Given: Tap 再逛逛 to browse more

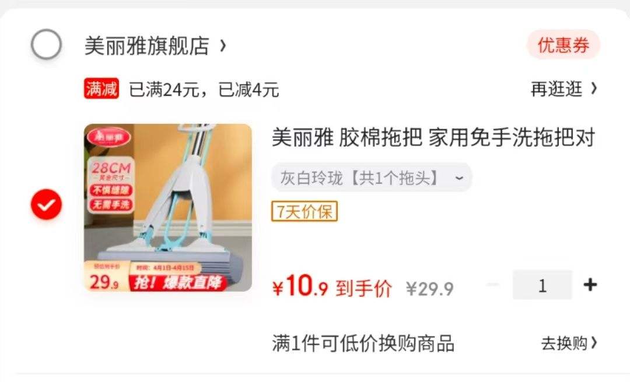Looking at the screenshot, I should tap(556, 88).
